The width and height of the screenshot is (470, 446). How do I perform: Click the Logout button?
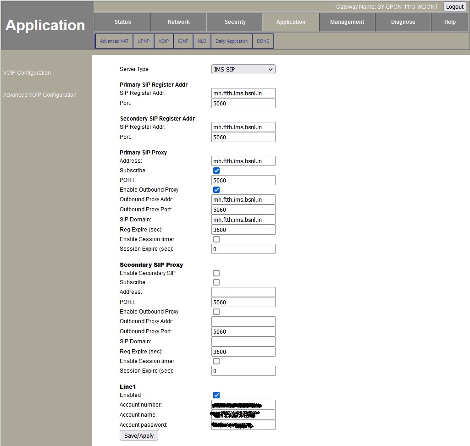click(455, 6)
